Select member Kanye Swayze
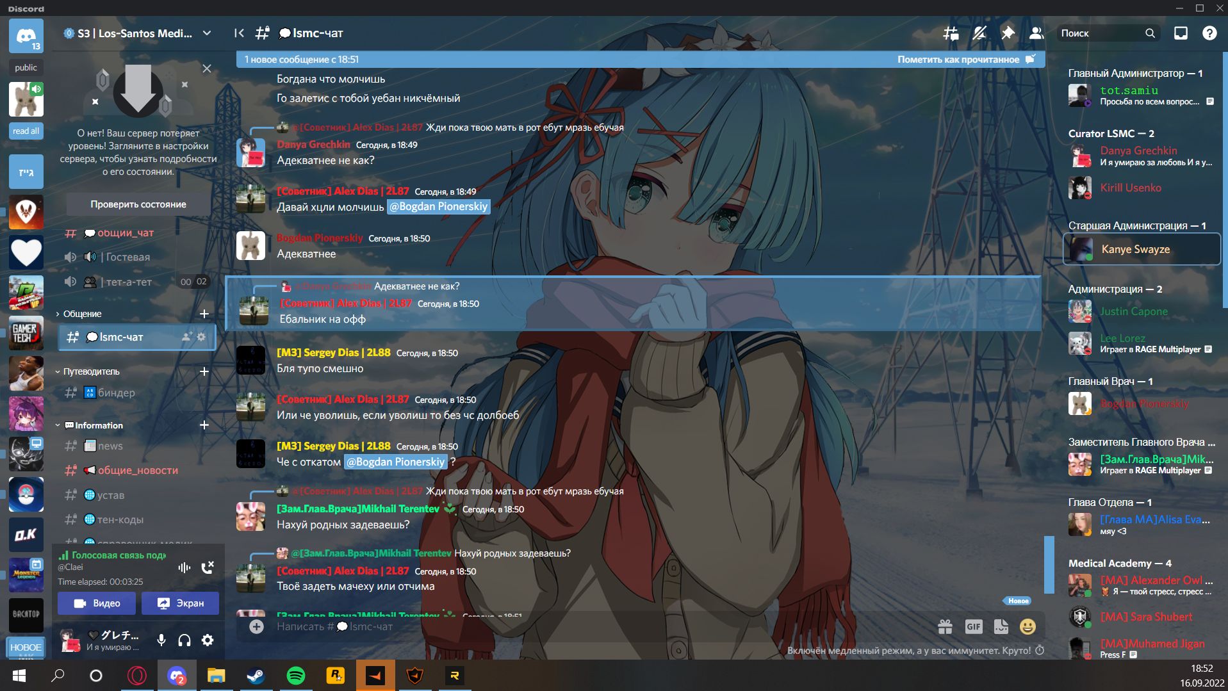Image resolution: width=1228 pixels, height=691 pixels. (1142, 249)
